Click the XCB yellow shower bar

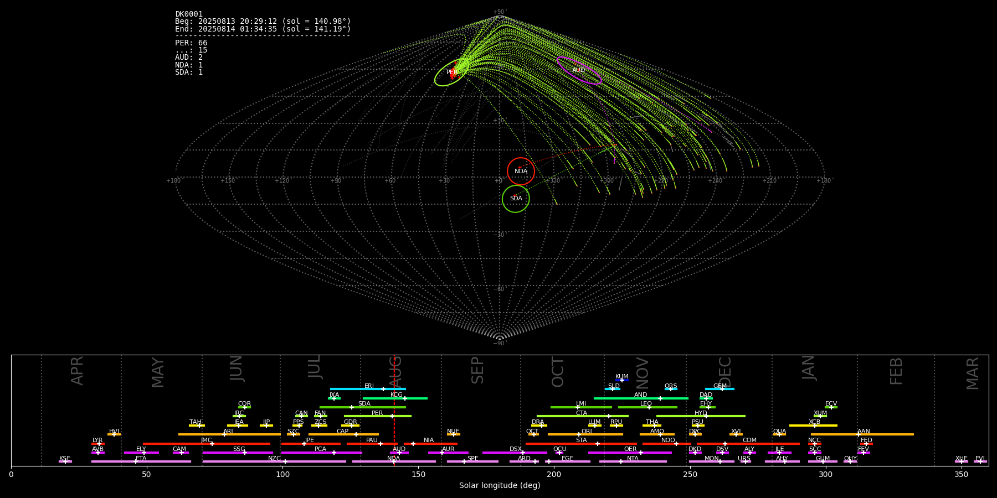point(813,426)
